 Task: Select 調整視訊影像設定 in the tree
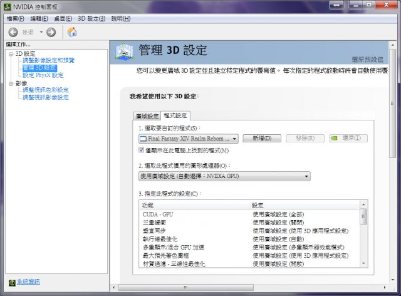click(x=46, y=97)
